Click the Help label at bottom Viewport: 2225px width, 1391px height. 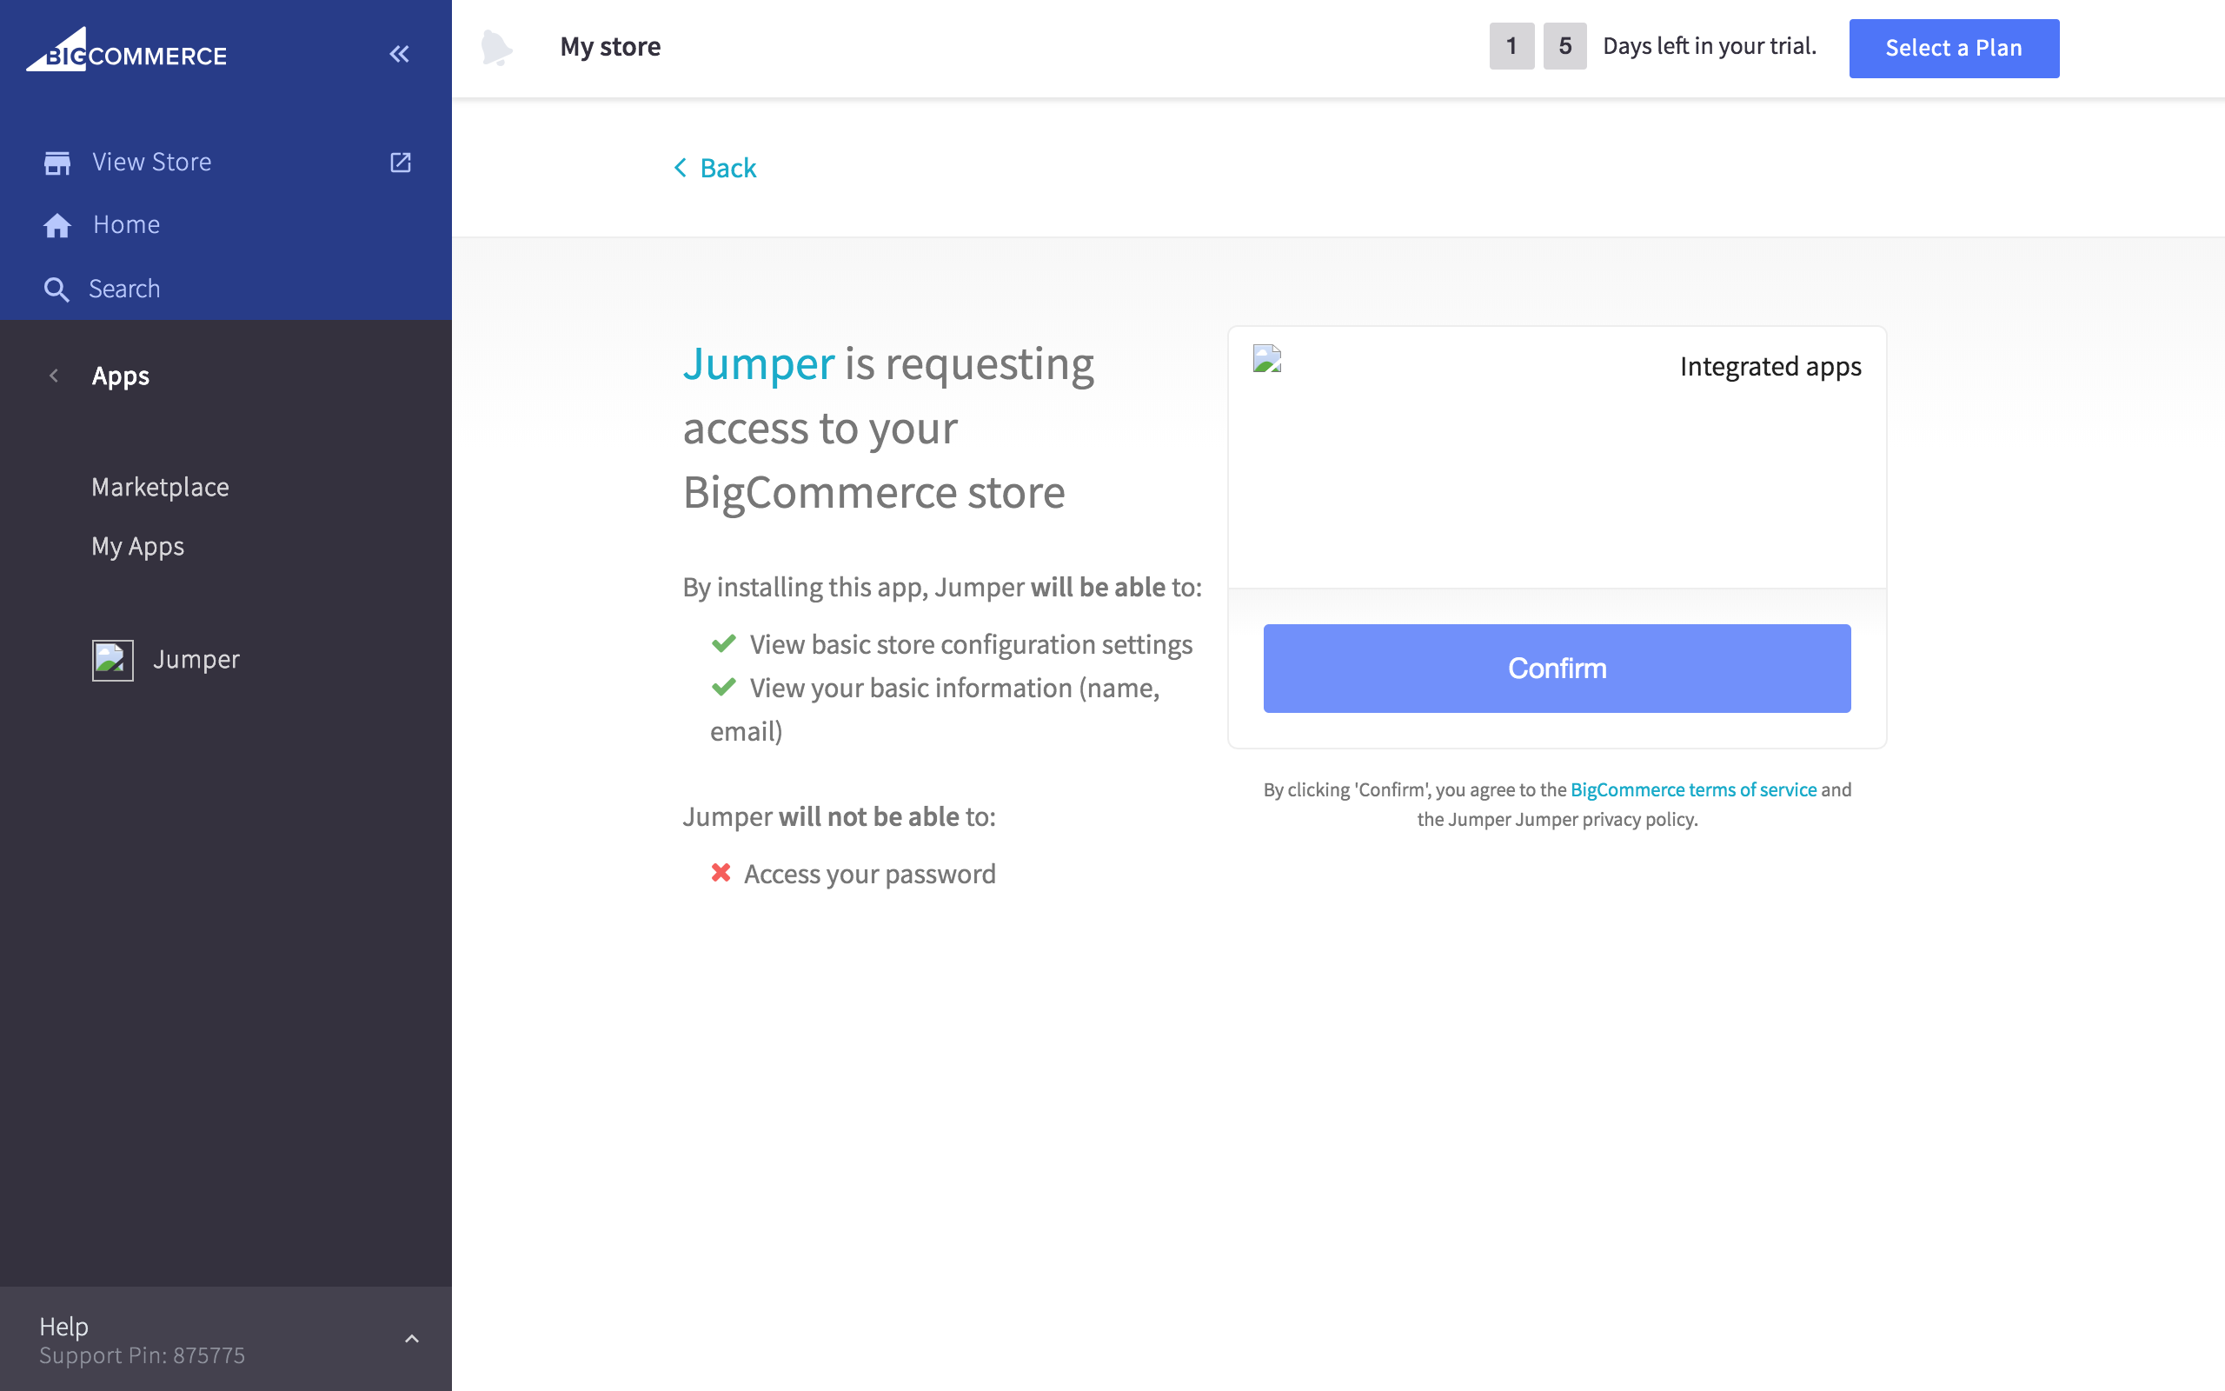pos(63,1326)
